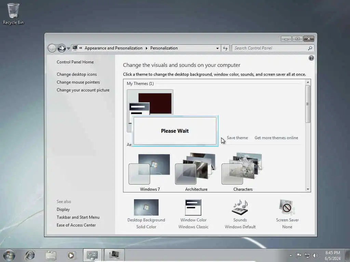Click the Solid Color label
350x262 pixels.
coord(146,227)
